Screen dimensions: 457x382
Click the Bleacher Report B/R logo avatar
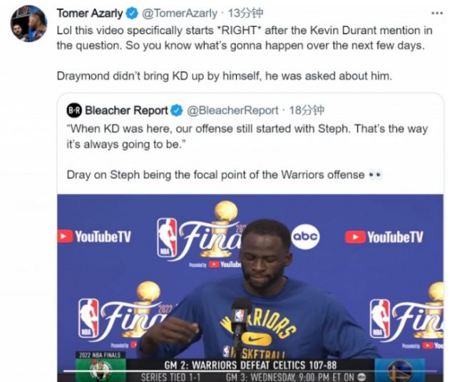[x=74, y=110]
